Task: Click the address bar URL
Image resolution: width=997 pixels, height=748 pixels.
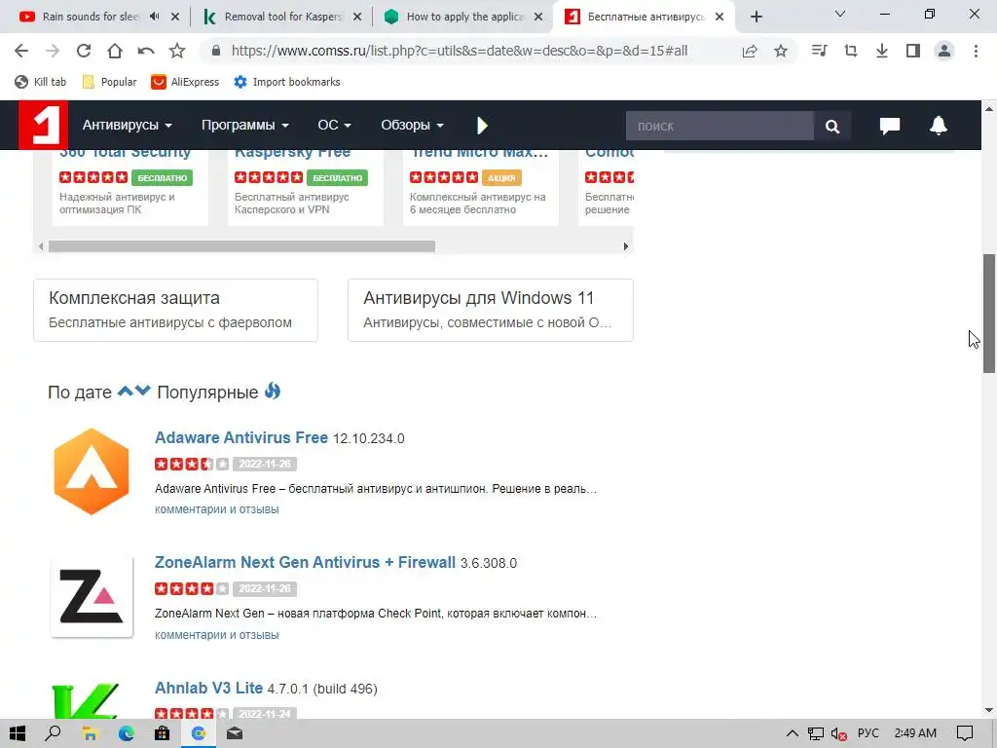Action: tap(460, 51)
